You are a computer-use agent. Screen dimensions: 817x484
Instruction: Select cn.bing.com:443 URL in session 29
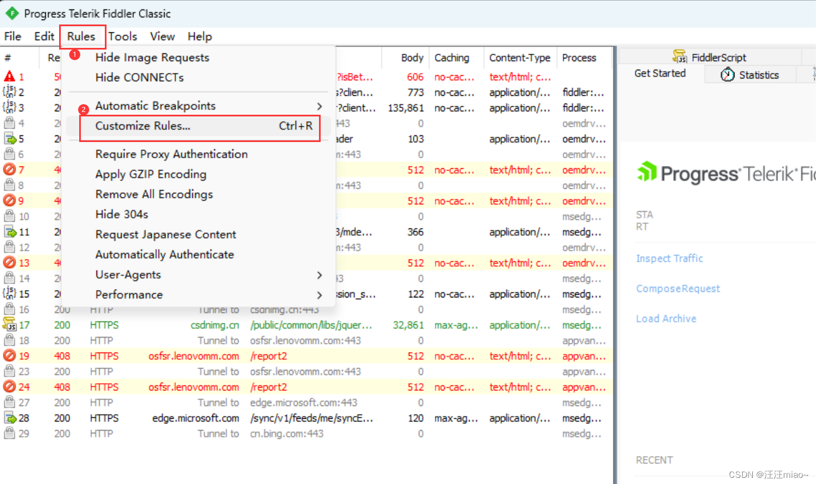pyautogui.click(x=287, y=433)
